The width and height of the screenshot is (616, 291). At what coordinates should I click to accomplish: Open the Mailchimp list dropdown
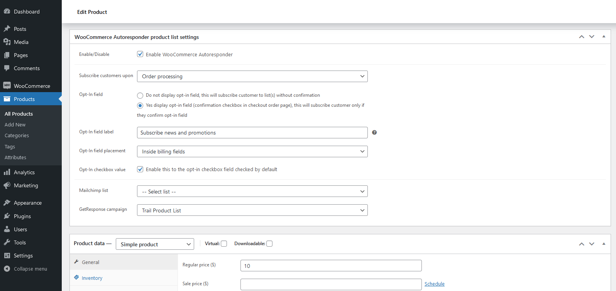[x=252, y=192]
